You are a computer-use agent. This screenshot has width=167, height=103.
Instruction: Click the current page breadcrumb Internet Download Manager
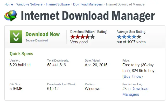point(126,4)
